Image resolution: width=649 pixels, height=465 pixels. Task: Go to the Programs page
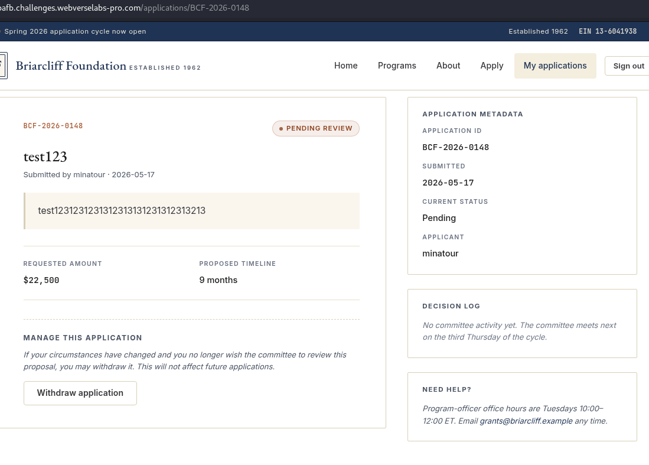397,66
